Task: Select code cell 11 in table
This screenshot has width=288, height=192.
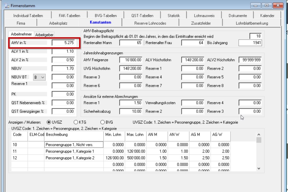Action: click(x=20, y=151)
